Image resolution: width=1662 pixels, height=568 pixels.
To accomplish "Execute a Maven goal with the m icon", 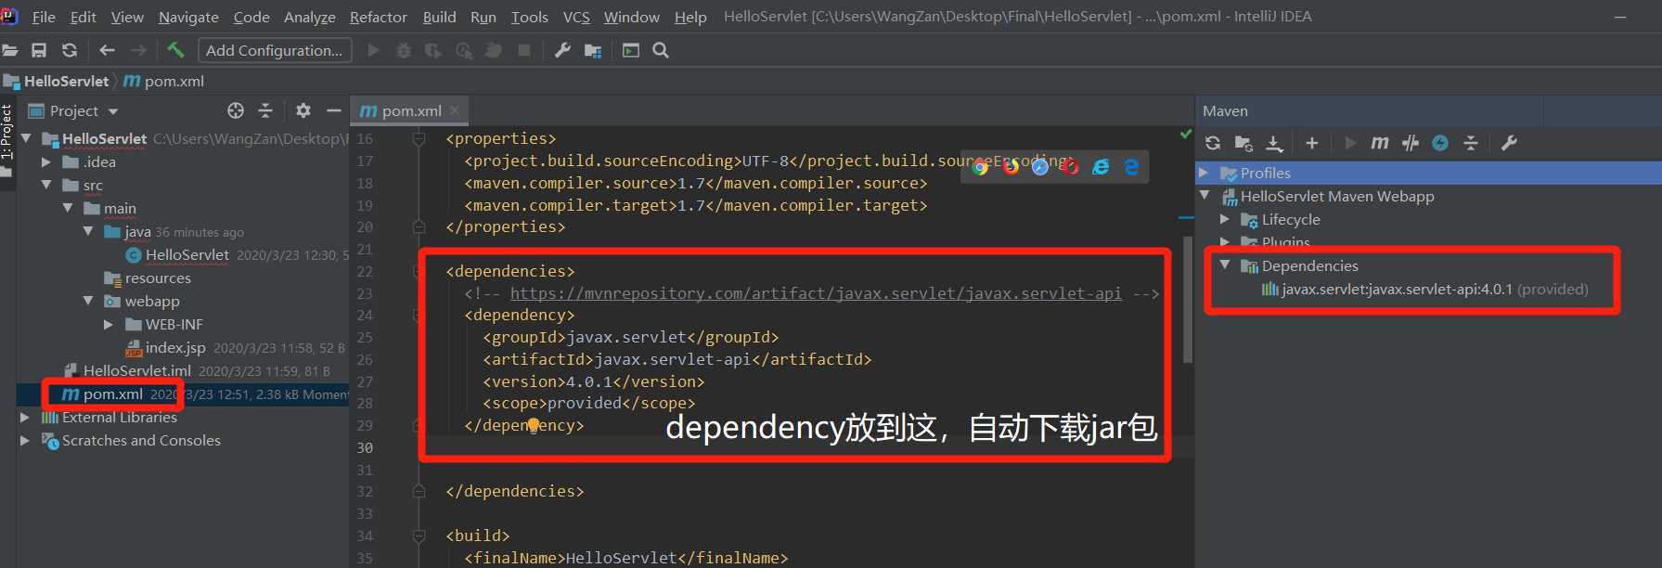I will pos(1380,143).
